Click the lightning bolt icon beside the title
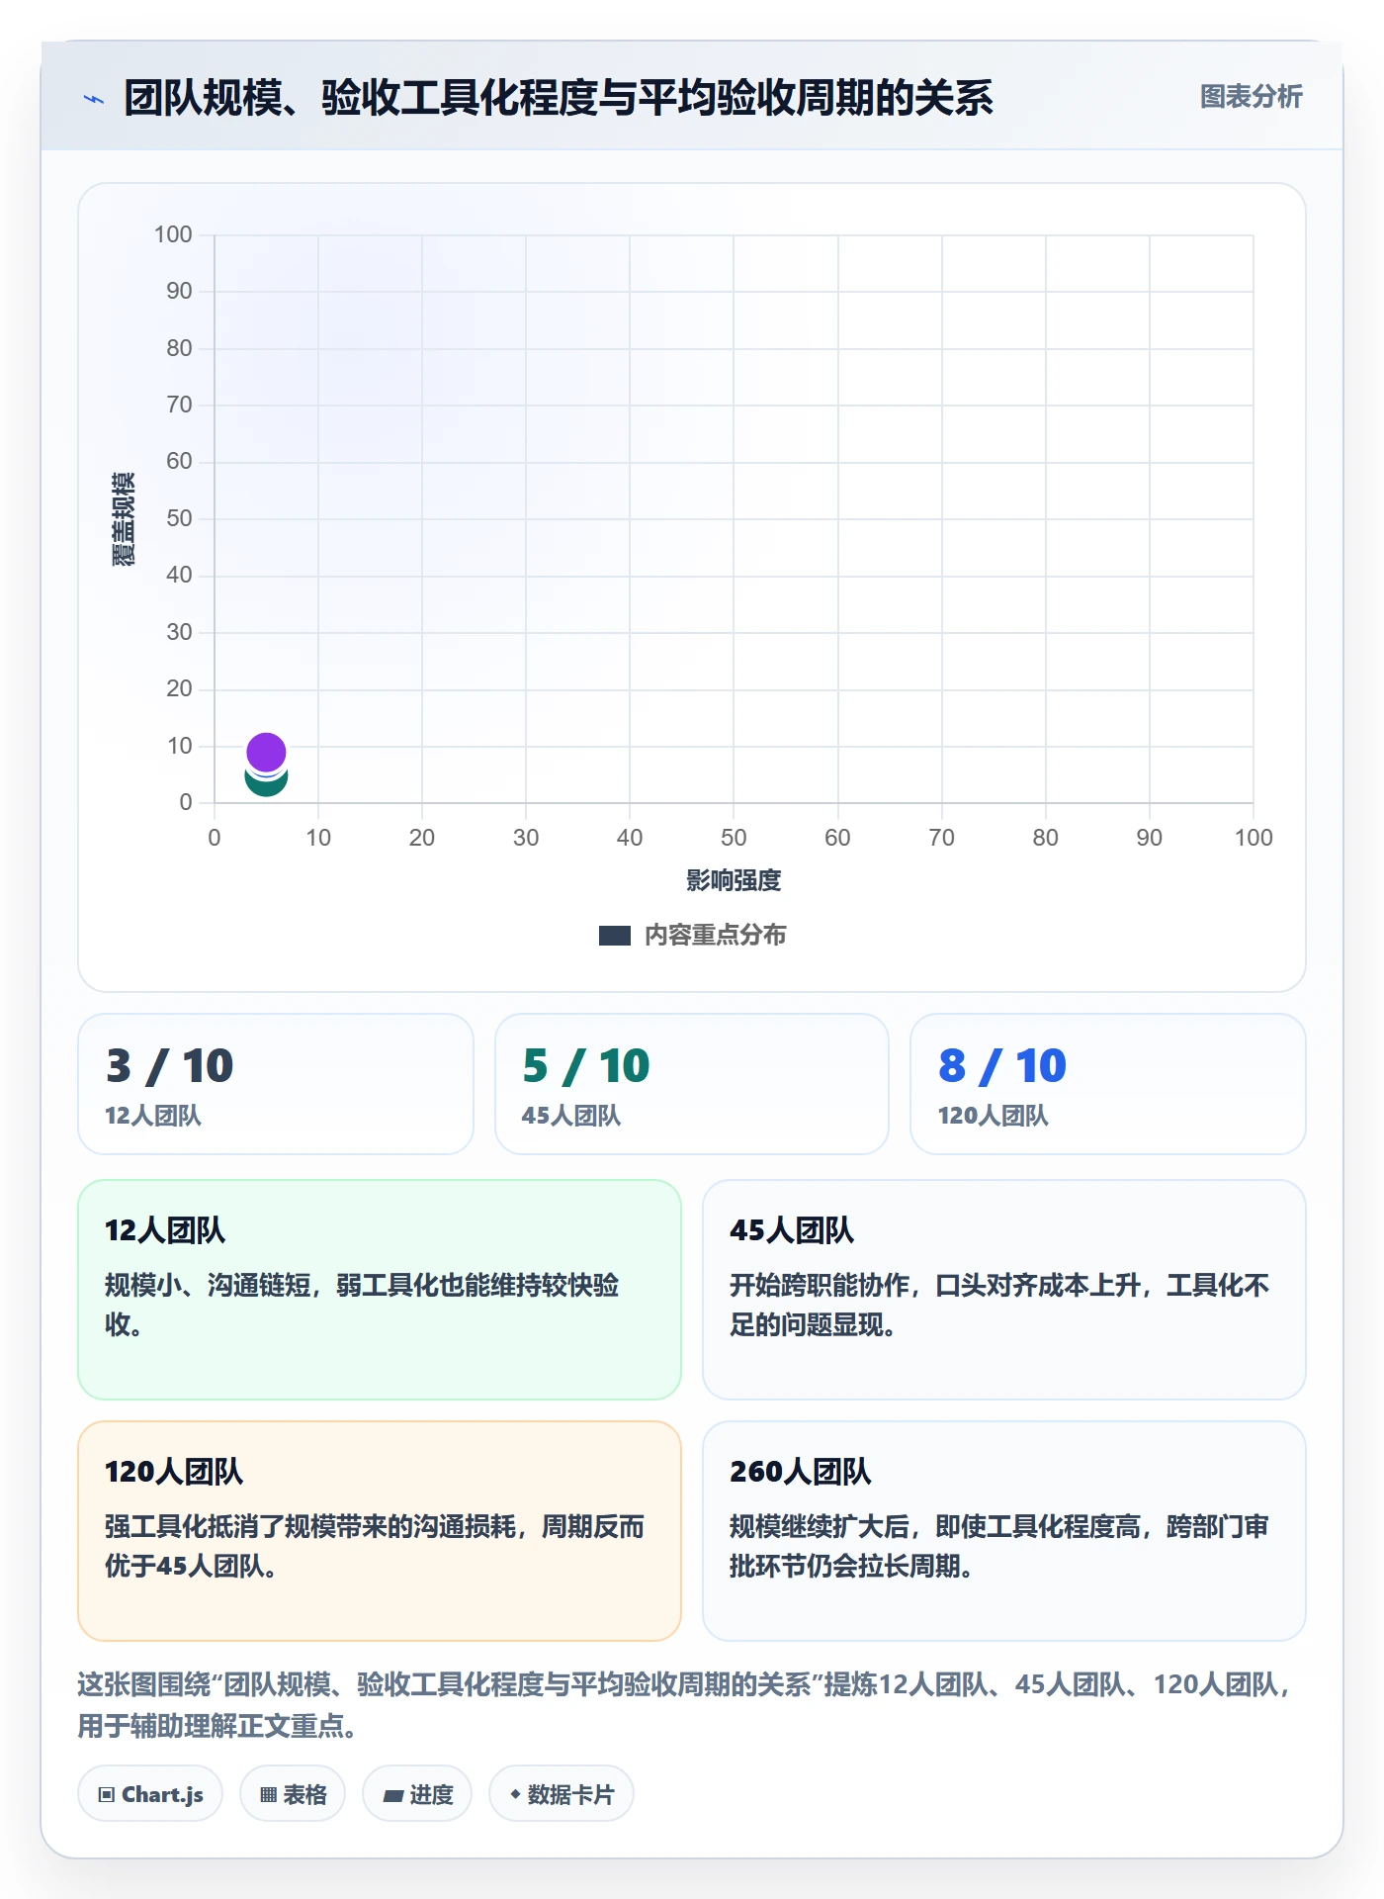This screenshot has height=1899, width=1384. tap(94, 99)
